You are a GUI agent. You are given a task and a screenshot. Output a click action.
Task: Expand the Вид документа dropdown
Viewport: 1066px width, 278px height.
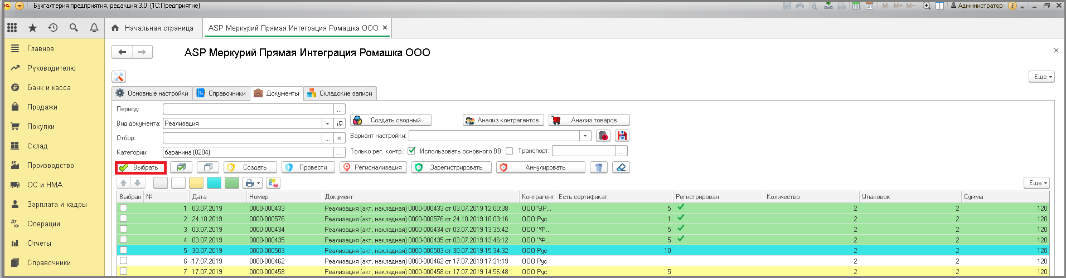(327, 123)
